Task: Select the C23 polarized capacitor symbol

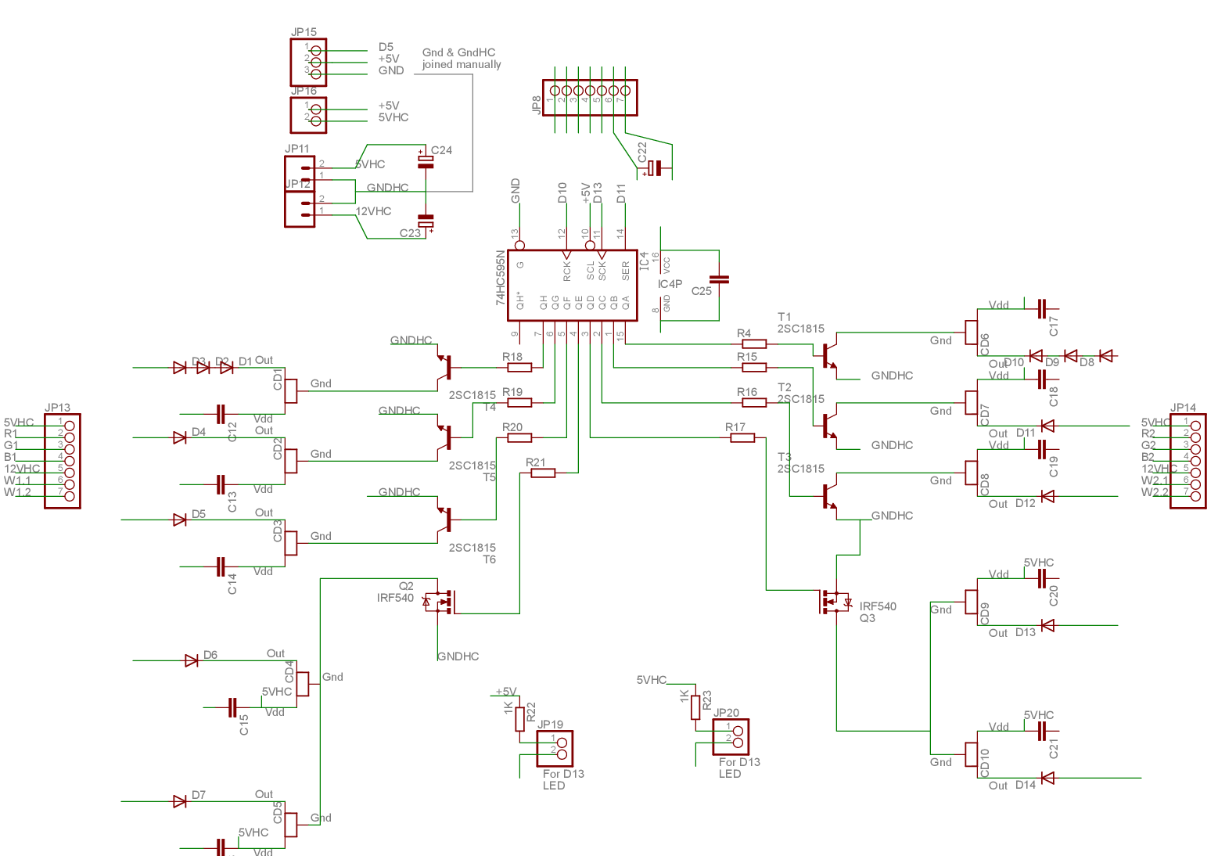Action: [x=426, y=221]
